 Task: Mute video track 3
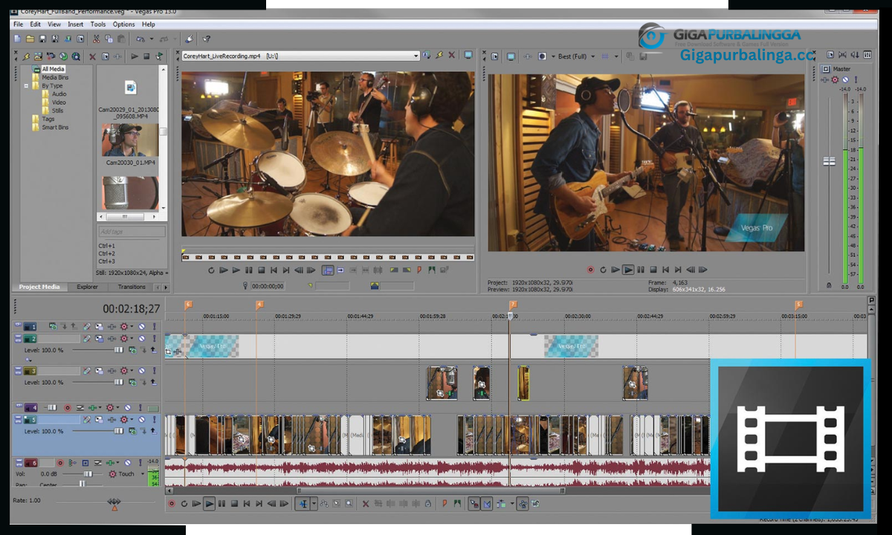[x=142, y=371]
